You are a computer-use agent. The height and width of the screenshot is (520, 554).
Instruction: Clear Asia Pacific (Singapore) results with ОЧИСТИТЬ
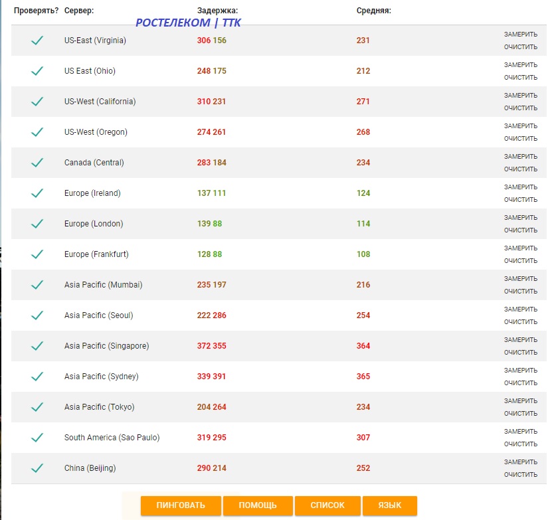click(x=520, y=353)
